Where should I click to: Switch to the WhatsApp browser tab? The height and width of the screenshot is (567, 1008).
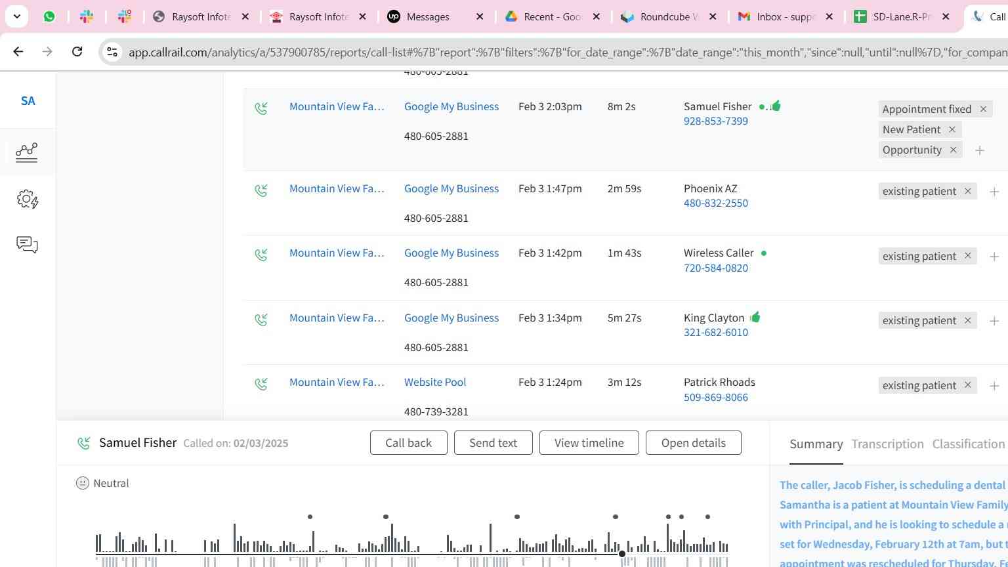coord(49,16)
